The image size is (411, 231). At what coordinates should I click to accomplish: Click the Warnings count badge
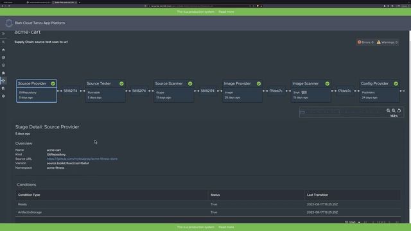pyautogui.click(x=387, y=42)
